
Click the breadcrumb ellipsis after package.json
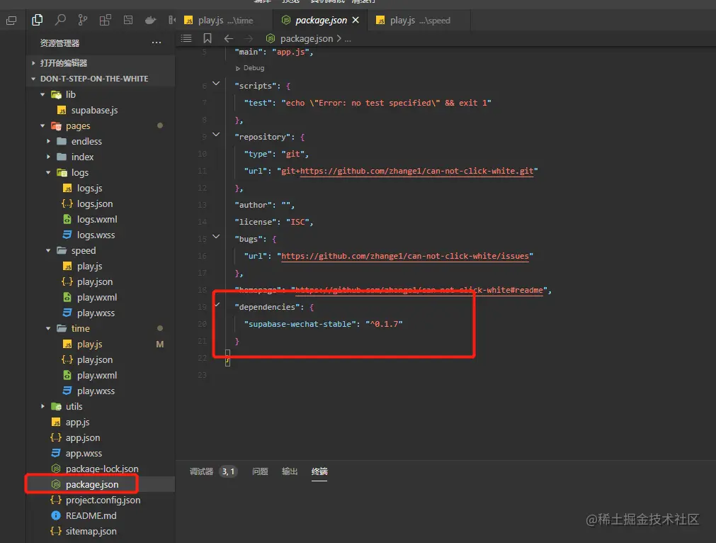348,39
